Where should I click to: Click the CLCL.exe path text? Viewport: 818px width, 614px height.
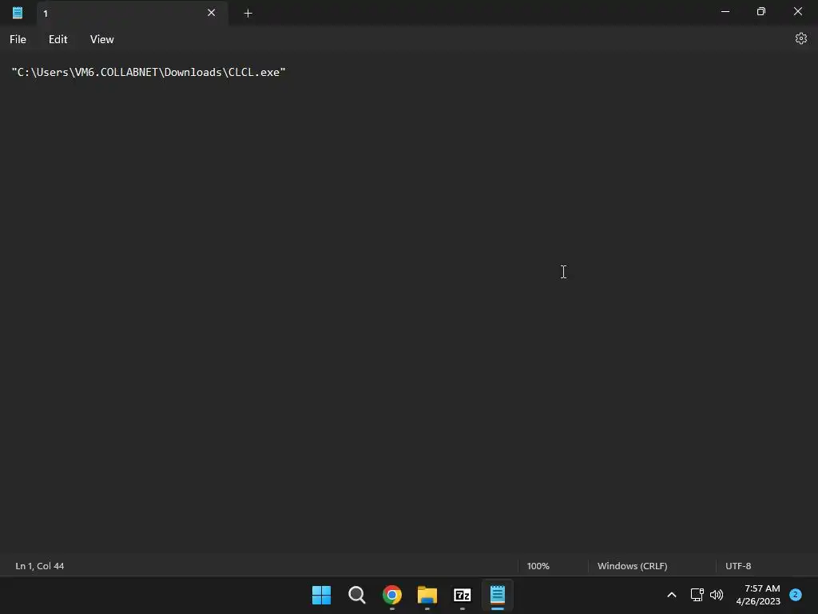[x=149, y=72]
